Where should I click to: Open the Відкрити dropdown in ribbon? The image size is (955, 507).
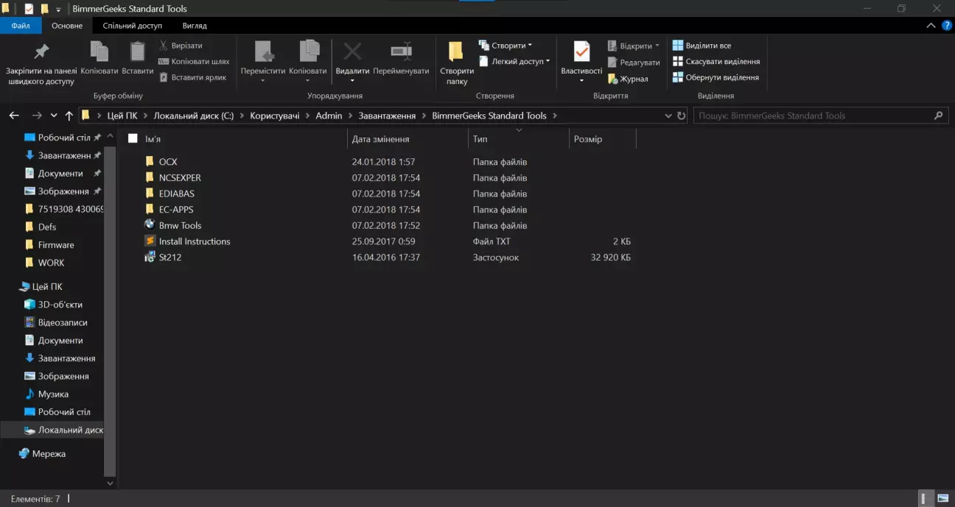click(634, 46)
